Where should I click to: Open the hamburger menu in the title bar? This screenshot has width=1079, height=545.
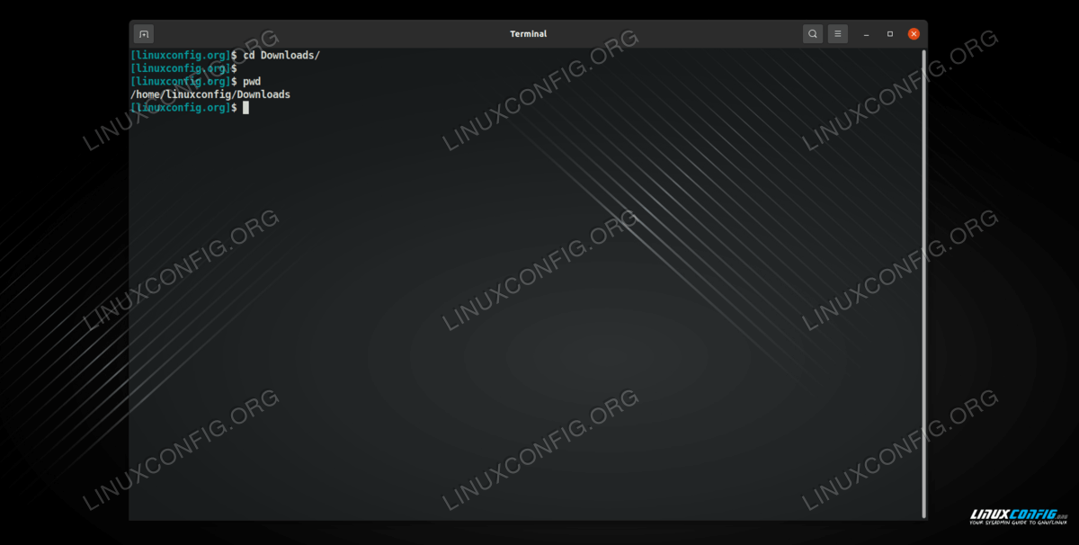[x=838, y=34]
